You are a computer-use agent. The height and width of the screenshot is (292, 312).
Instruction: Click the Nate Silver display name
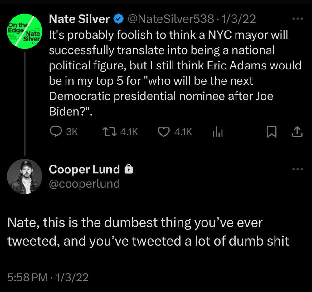79,19
